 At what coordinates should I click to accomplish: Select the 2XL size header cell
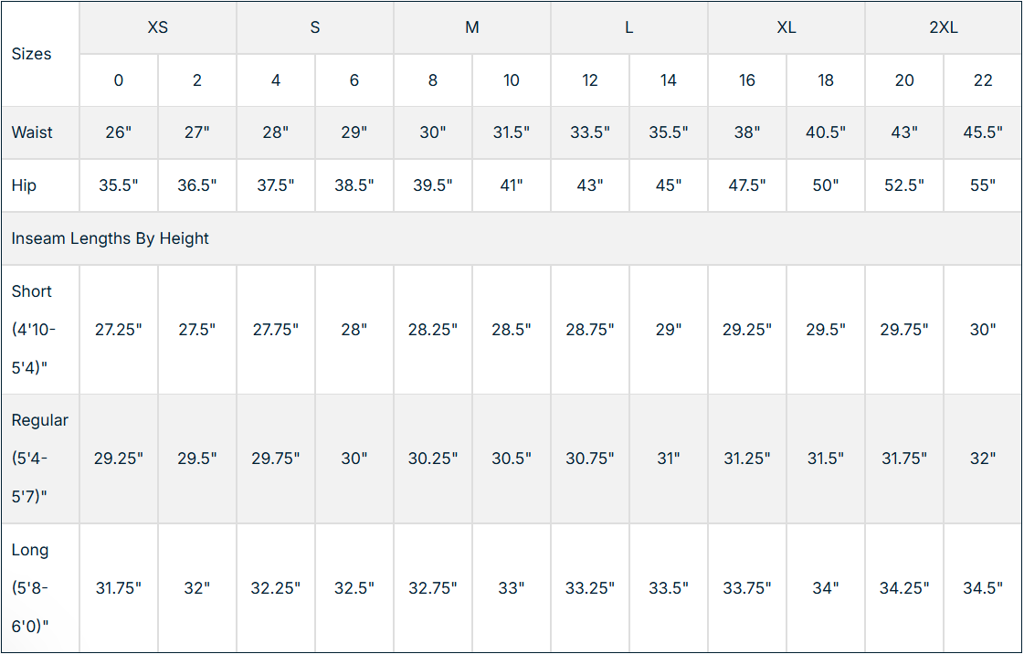click(x=943, y=27)
